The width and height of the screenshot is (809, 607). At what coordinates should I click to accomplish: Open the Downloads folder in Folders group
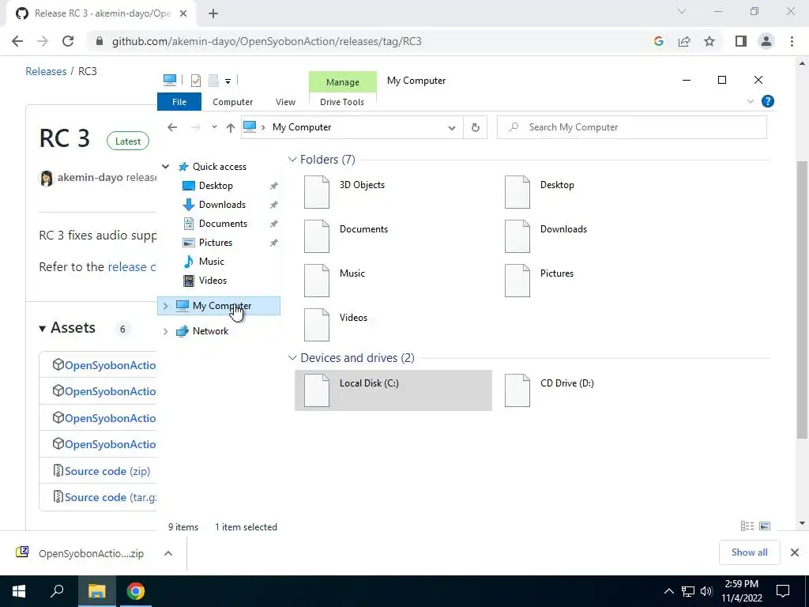click(517, 236)
